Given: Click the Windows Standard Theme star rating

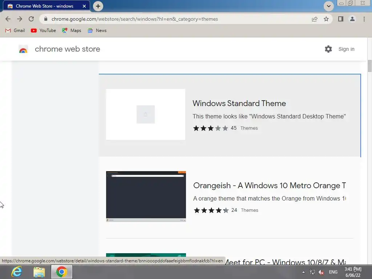Looking at the screenshot, I should [x=210, y=128].
